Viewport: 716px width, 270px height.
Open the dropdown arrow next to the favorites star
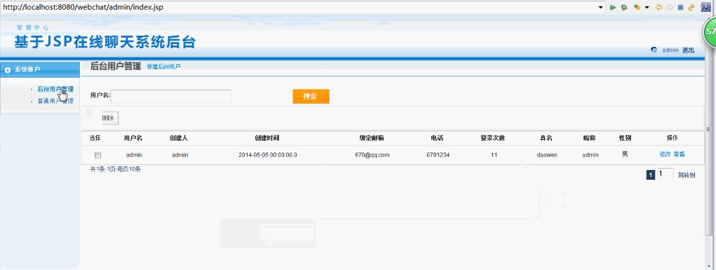(x=647, y=7)
